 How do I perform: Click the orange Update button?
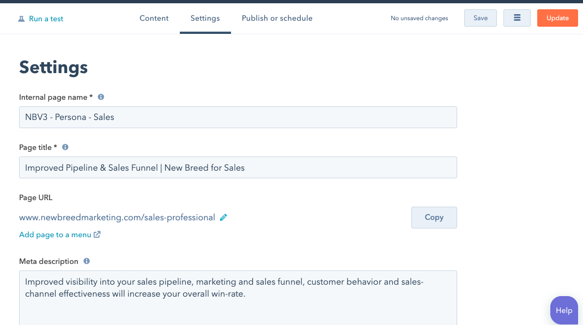pos(557,18)
